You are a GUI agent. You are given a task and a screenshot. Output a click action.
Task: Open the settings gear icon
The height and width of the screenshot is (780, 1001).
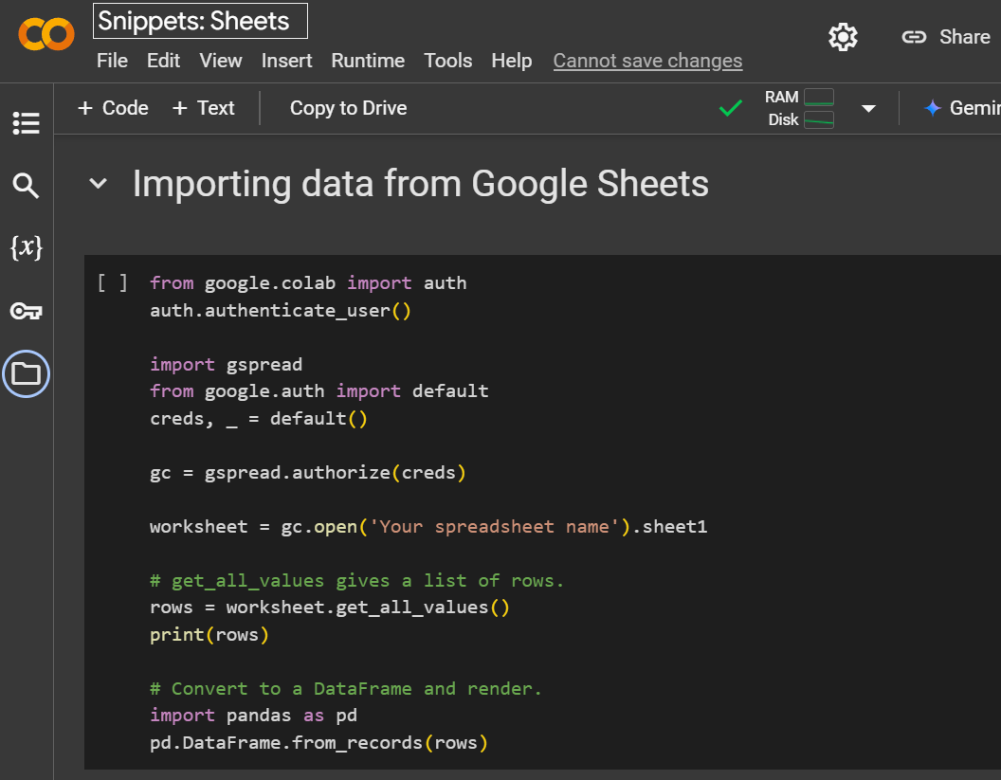pos(843,37)
